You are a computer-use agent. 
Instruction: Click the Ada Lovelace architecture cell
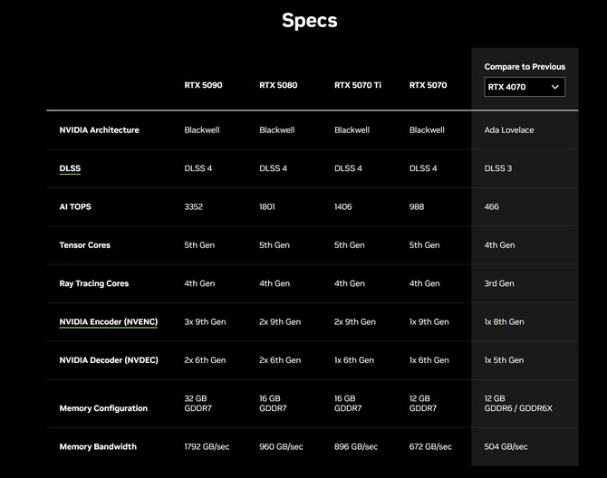click(509, 130)
